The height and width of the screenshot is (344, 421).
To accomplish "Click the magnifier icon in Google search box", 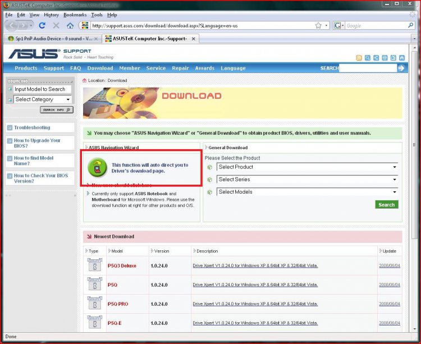I will [410, 25].
